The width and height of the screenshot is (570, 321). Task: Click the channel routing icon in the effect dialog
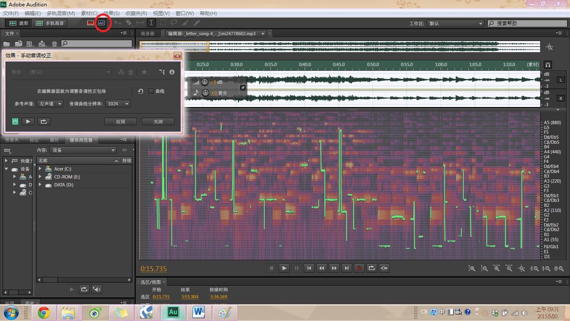(162, 72)
